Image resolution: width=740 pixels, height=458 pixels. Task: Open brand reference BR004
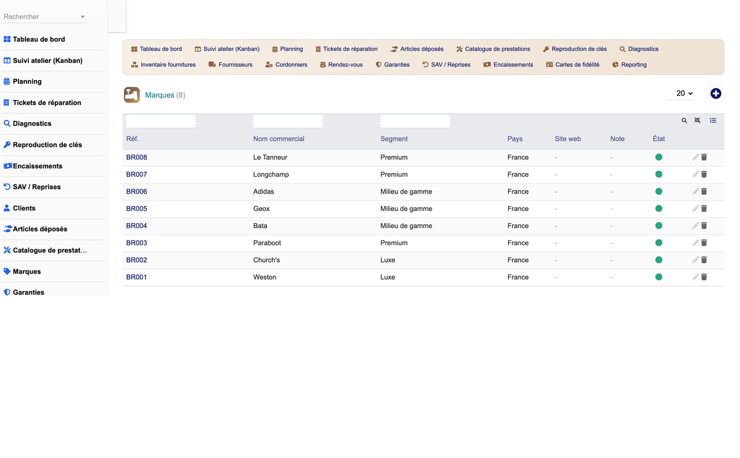pyautogui.click(x=137, y=226)
